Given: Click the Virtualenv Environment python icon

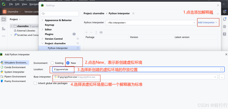Looking at the screenshot, I should pos(2,63).
